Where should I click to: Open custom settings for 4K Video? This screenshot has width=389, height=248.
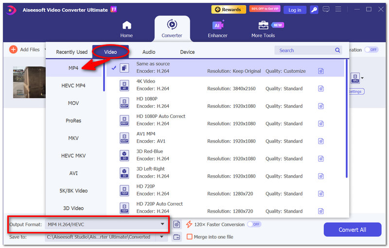click(321, 89)
